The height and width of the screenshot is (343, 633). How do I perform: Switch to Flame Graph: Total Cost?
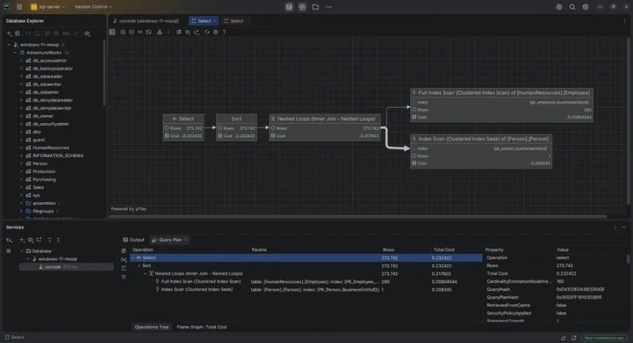(202, 327)
